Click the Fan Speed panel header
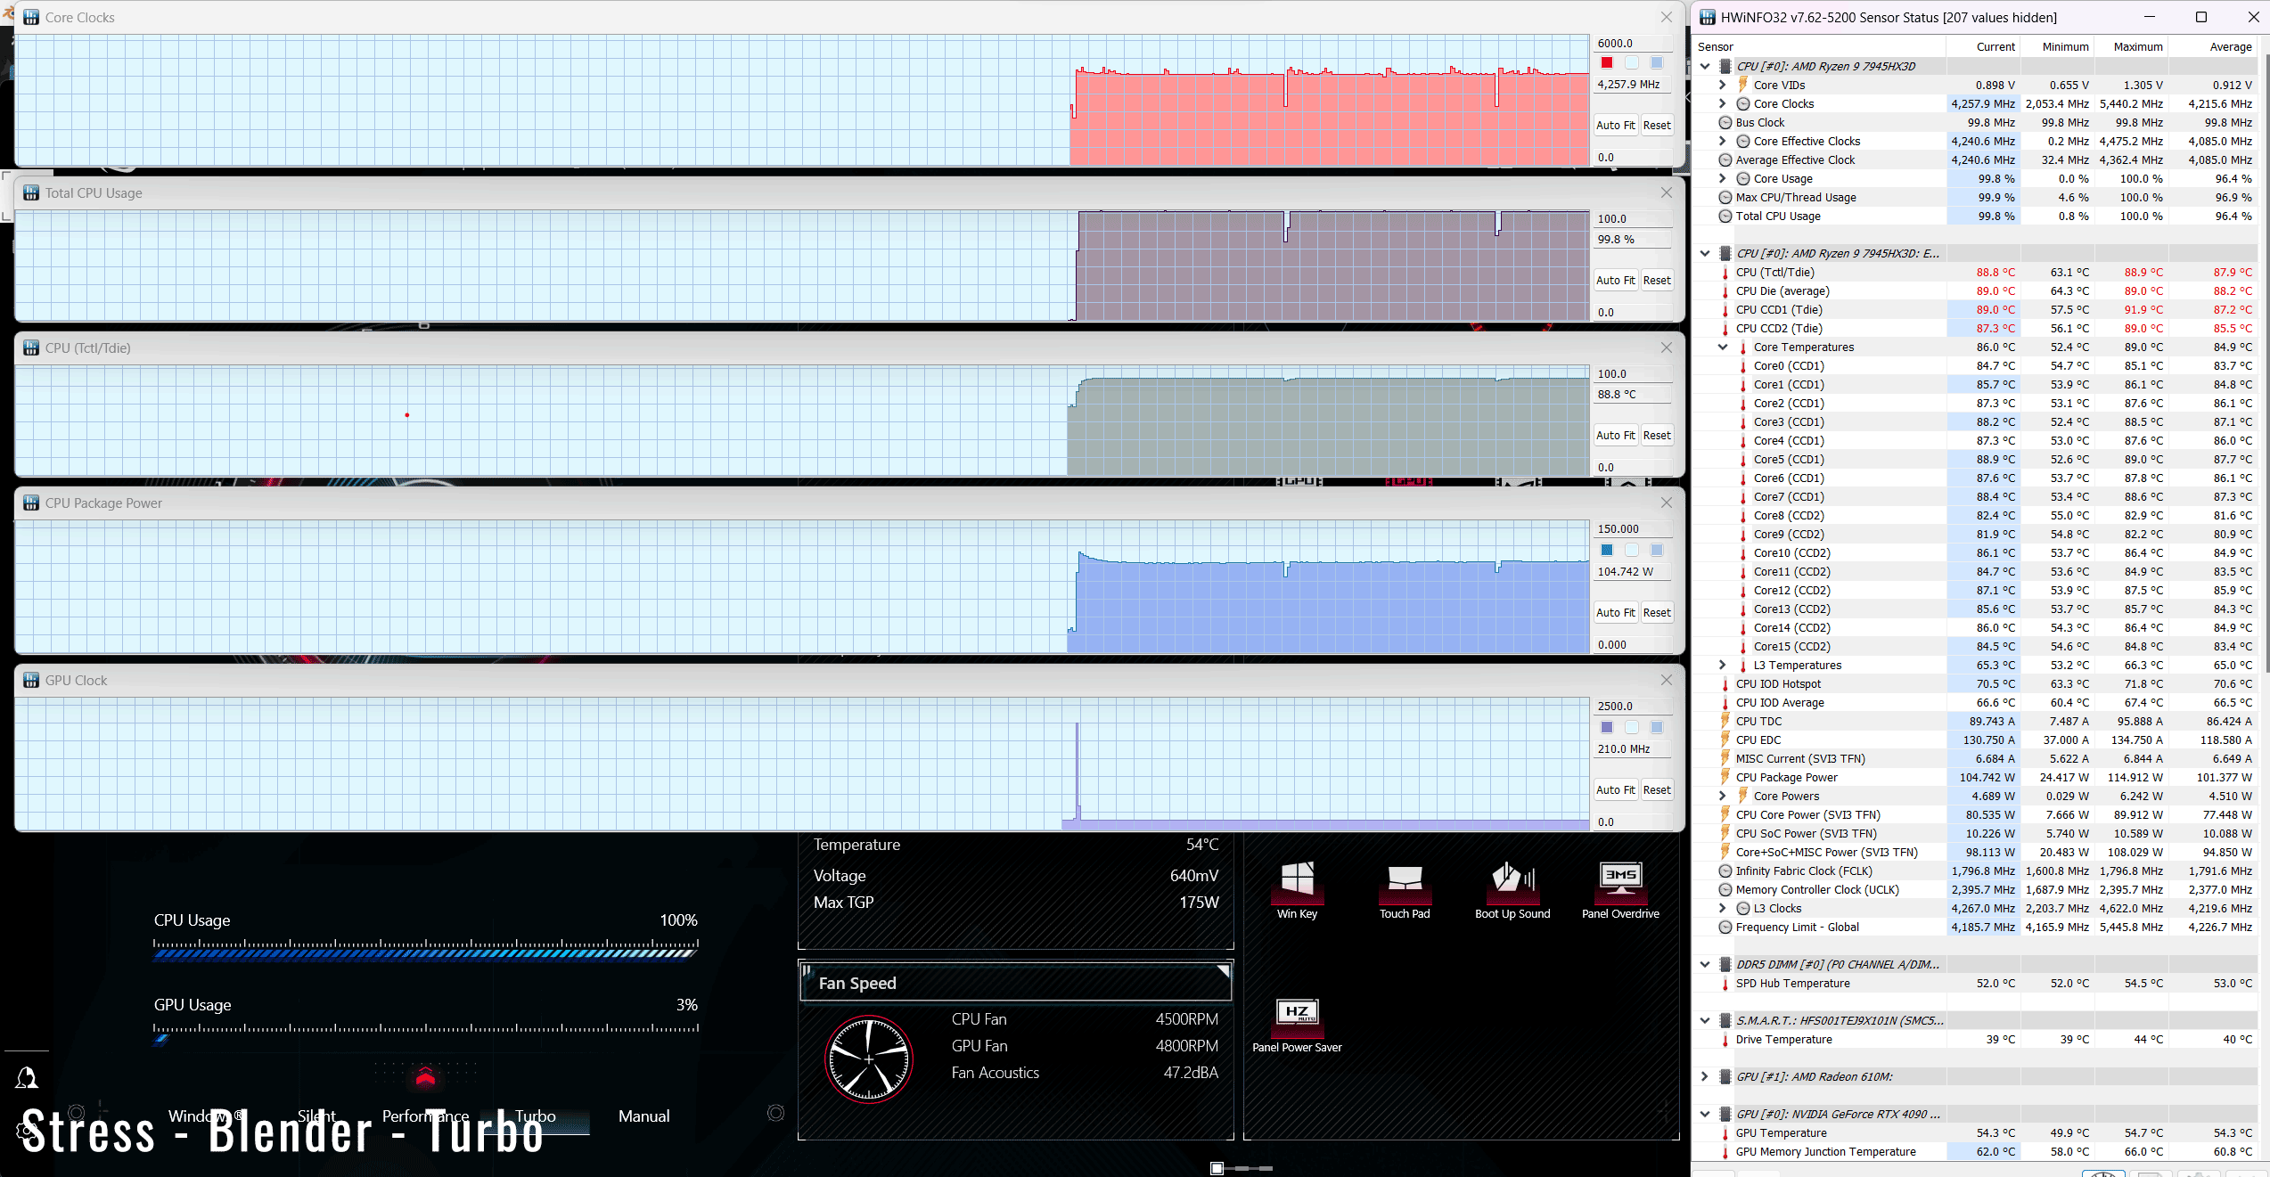The height and width of the screenshot is (1177, 2270). [1015, 983]
